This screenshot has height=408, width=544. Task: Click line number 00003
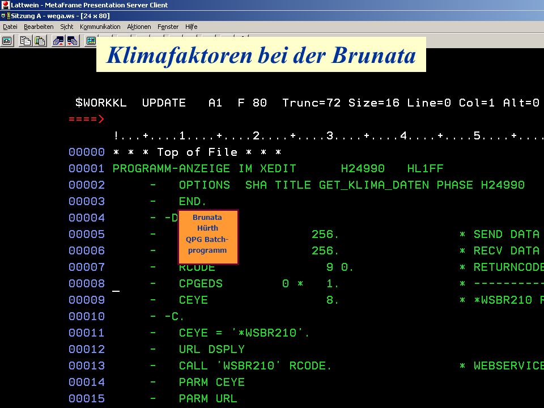coord(87,201)
